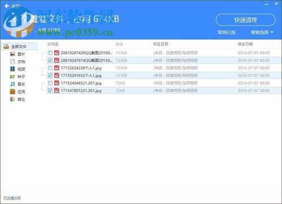Check the box for 17152634339个人1.jpg
This screenshot has height=204, width=282.
(x=50, y=68)
